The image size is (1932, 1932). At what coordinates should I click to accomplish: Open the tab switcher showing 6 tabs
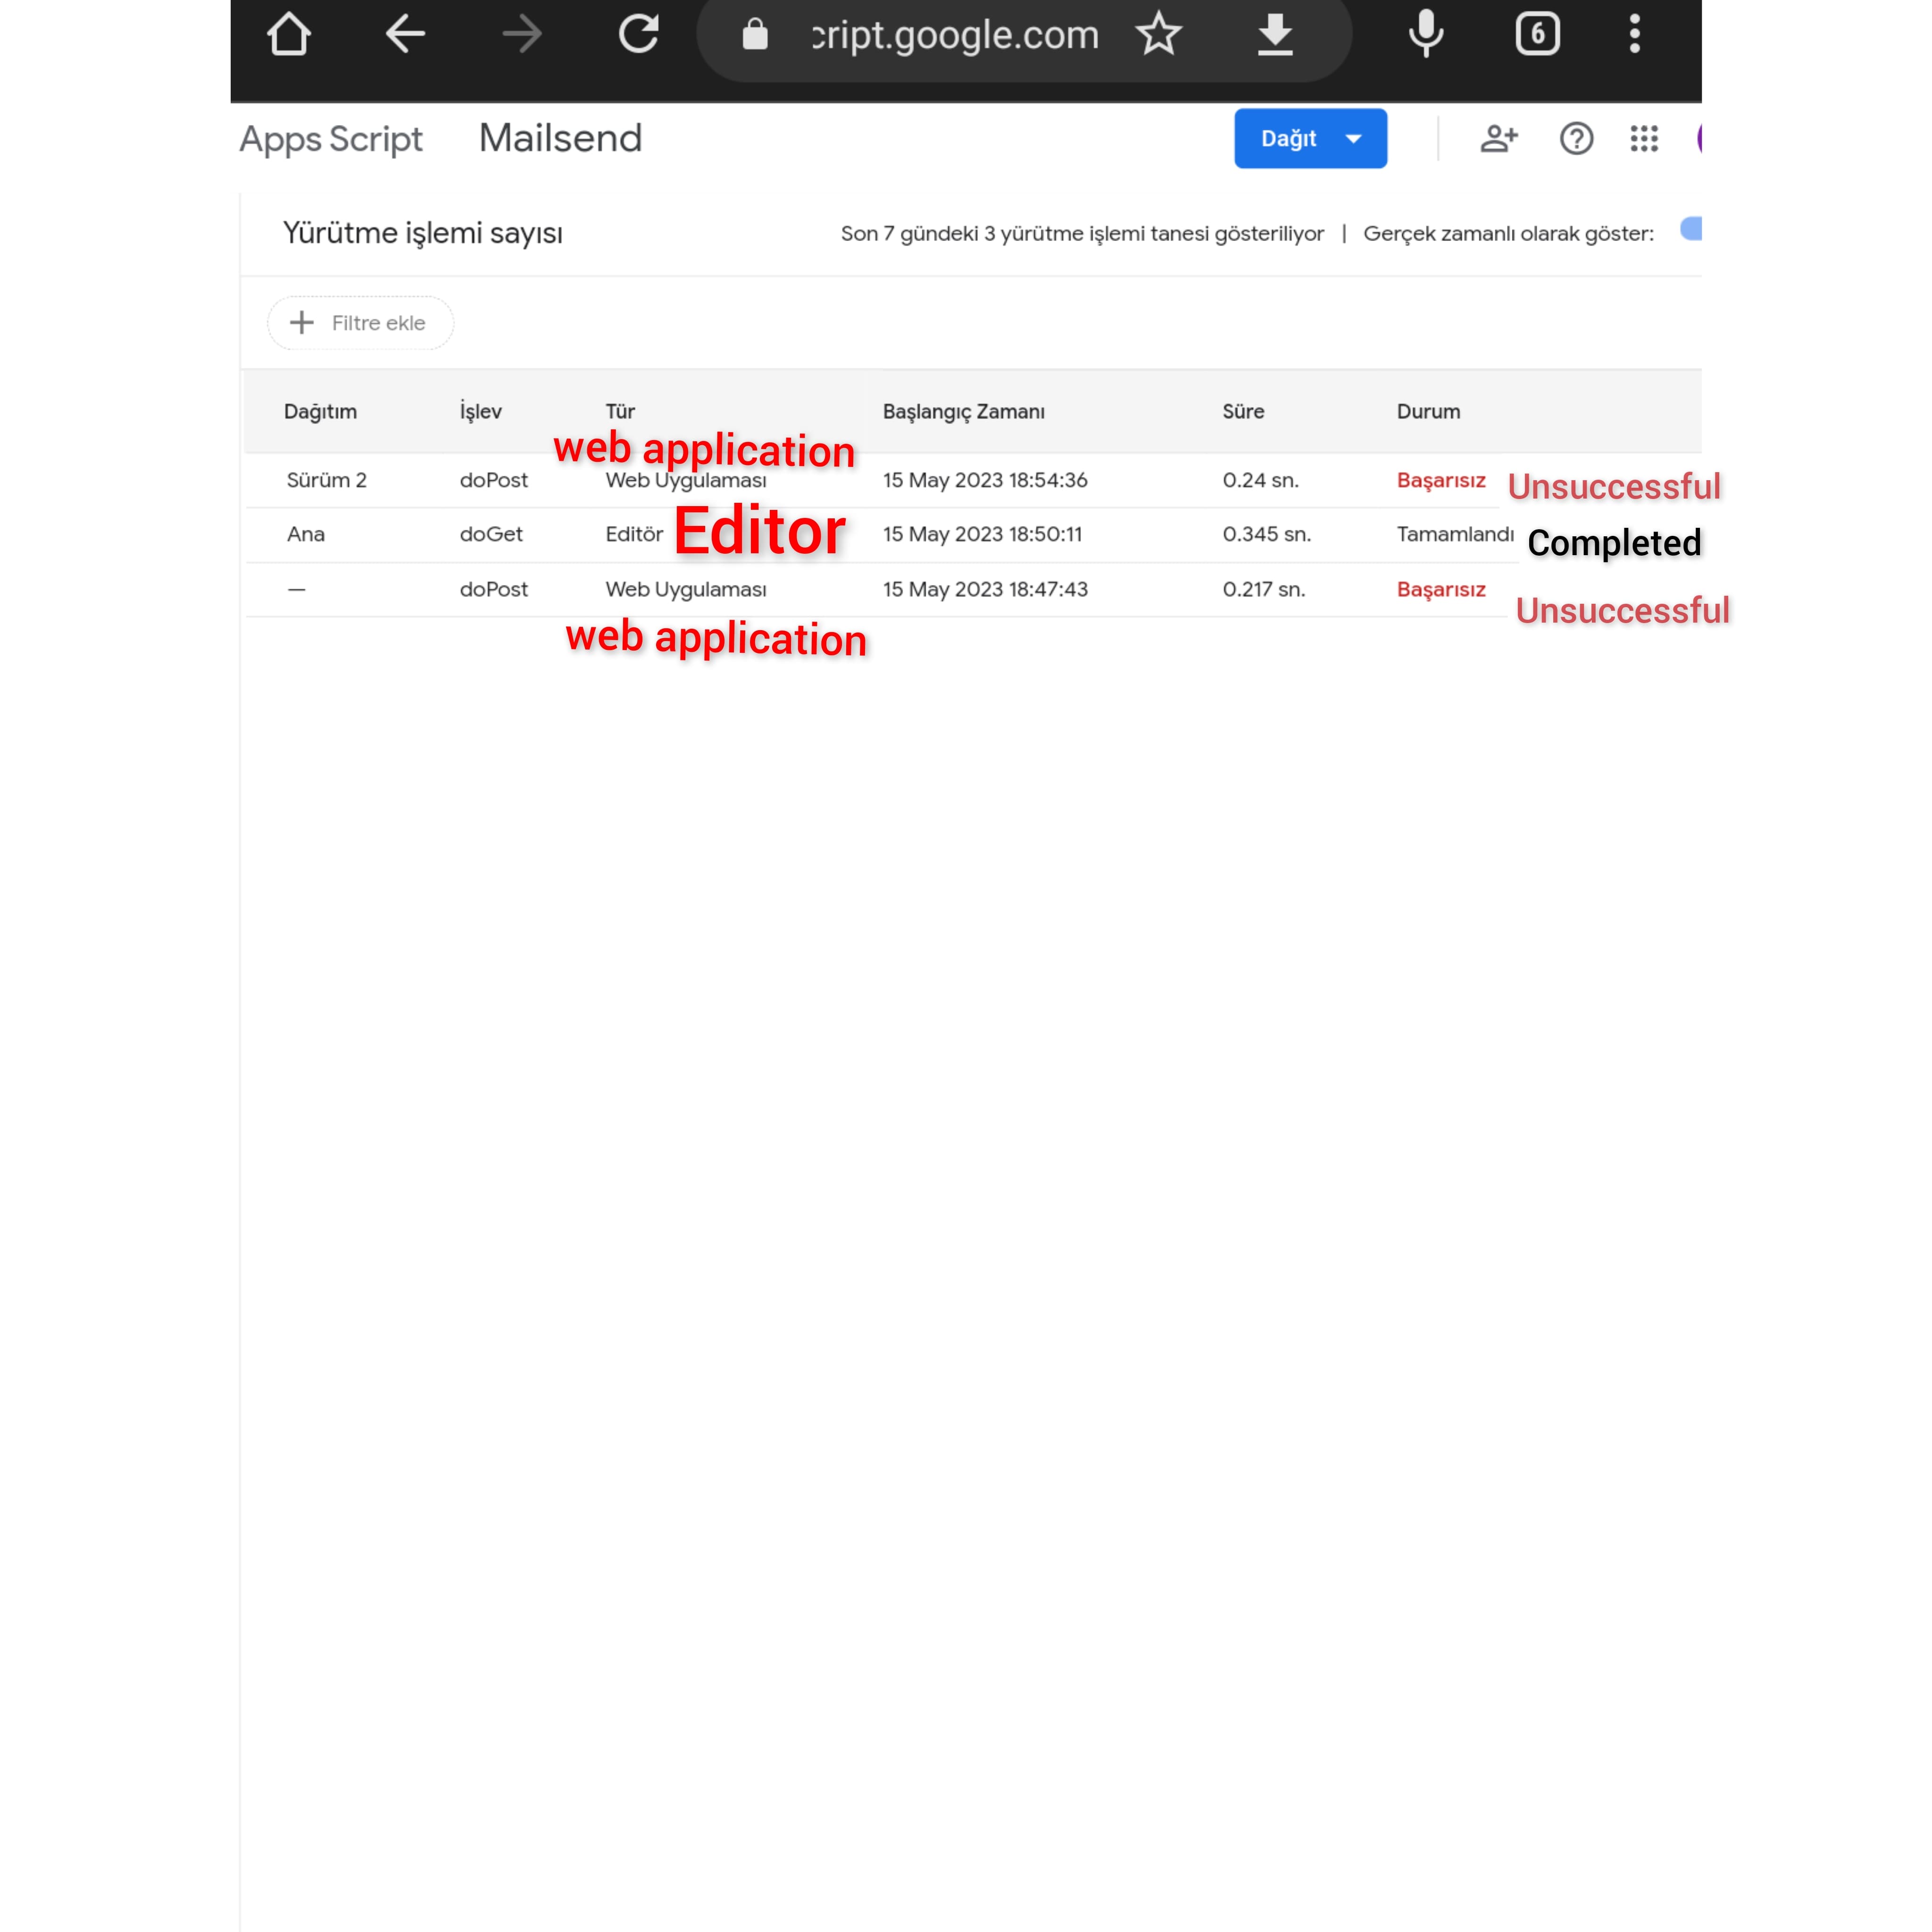point(1537,34)
